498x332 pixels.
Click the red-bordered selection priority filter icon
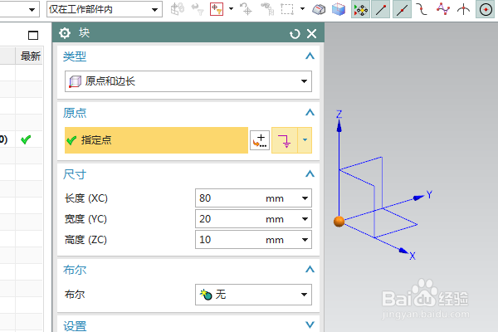point(217,9)
